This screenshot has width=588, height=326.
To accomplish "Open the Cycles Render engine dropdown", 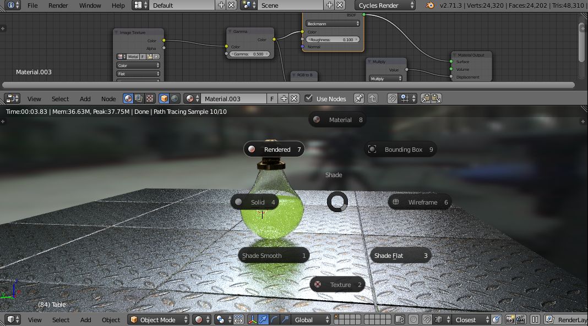I will tap(385, 5).
